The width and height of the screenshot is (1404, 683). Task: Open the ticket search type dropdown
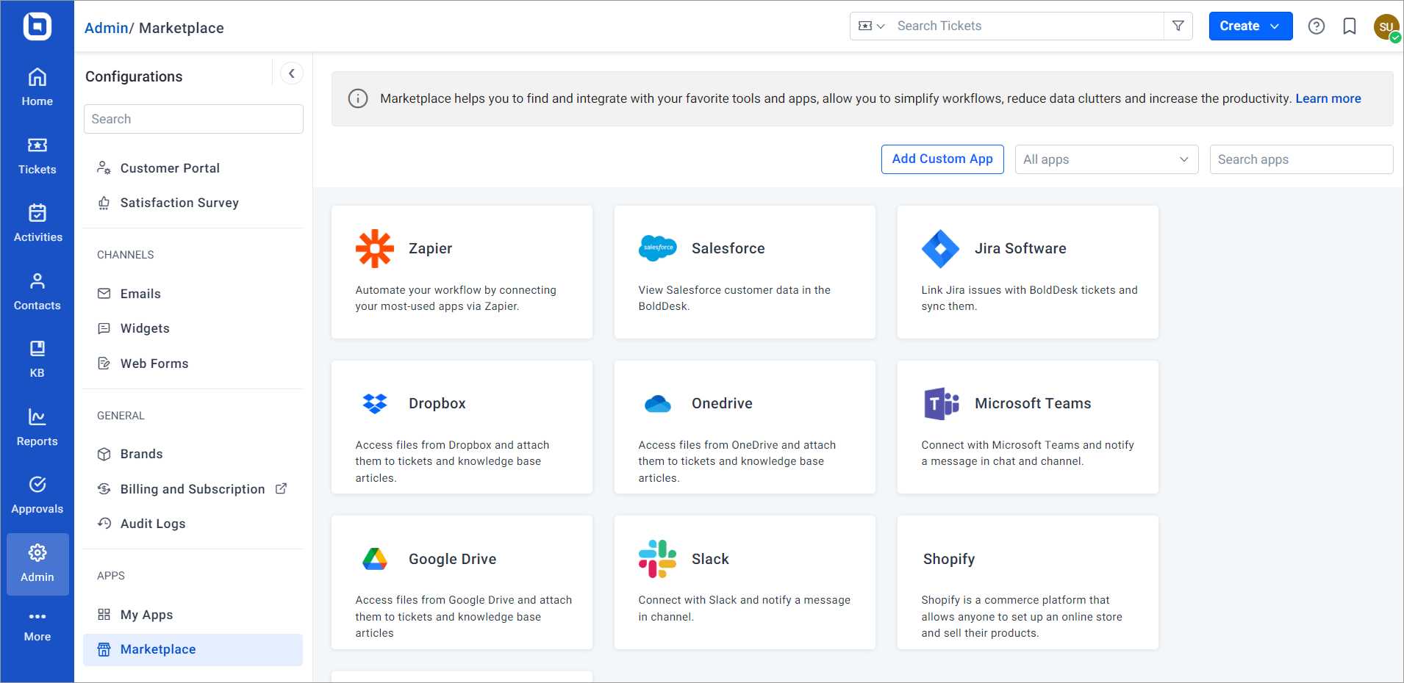tap(872, 26)
